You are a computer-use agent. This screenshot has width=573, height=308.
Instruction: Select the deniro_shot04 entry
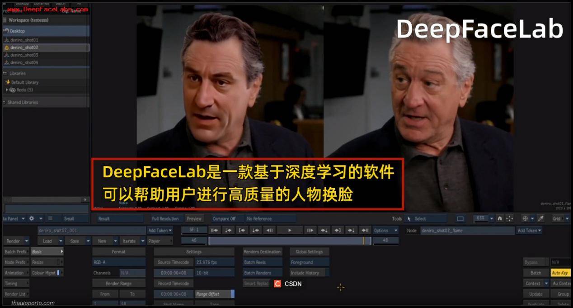46,62
